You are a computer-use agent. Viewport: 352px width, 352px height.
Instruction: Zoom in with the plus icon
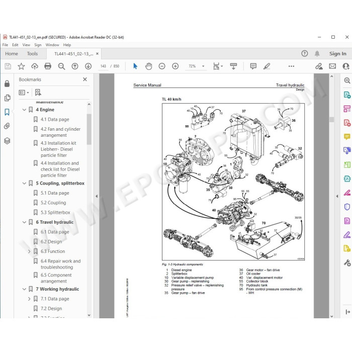click(x=175, y=66)
